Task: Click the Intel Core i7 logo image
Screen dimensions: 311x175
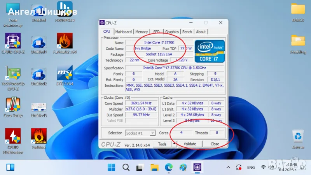Action: [209, 51]
